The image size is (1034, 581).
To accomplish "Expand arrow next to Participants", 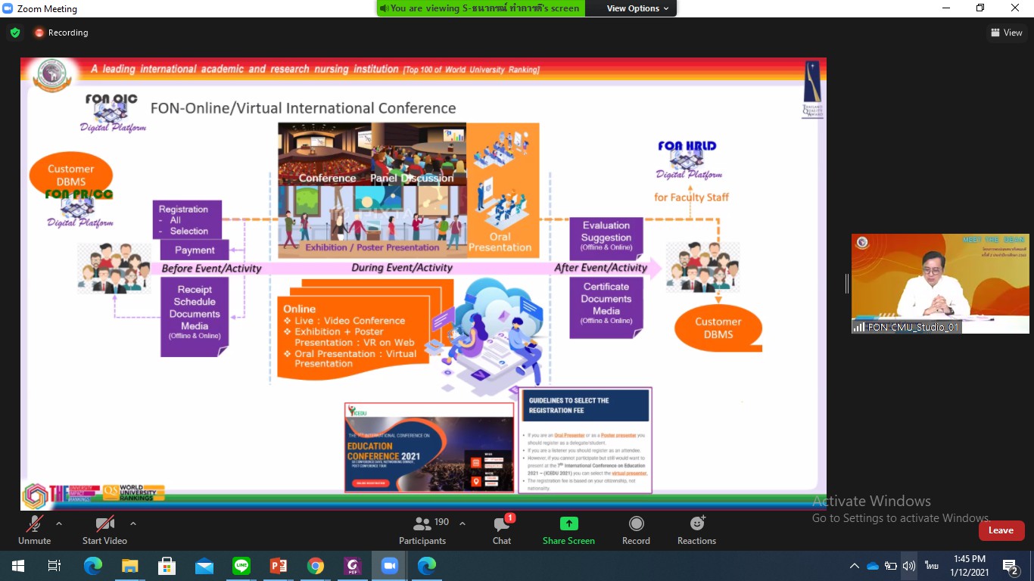I will point(462,524).
